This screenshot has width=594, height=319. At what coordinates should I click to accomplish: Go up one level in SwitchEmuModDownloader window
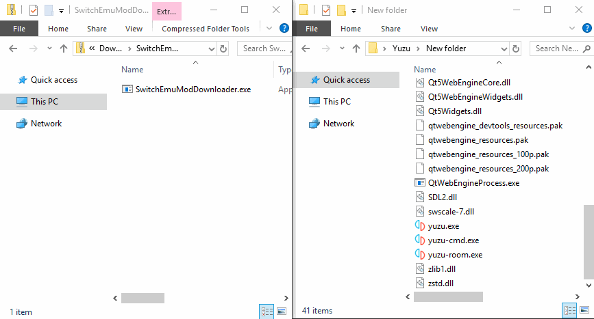(x=64, y=48)
